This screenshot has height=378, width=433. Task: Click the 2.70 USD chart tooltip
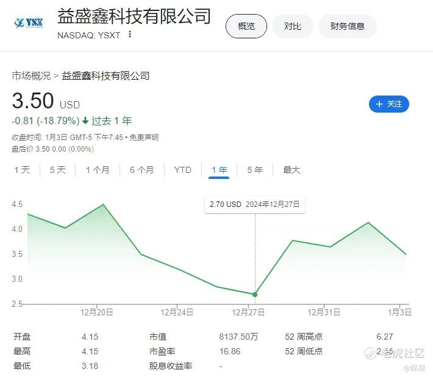click(x=254, y=205)
